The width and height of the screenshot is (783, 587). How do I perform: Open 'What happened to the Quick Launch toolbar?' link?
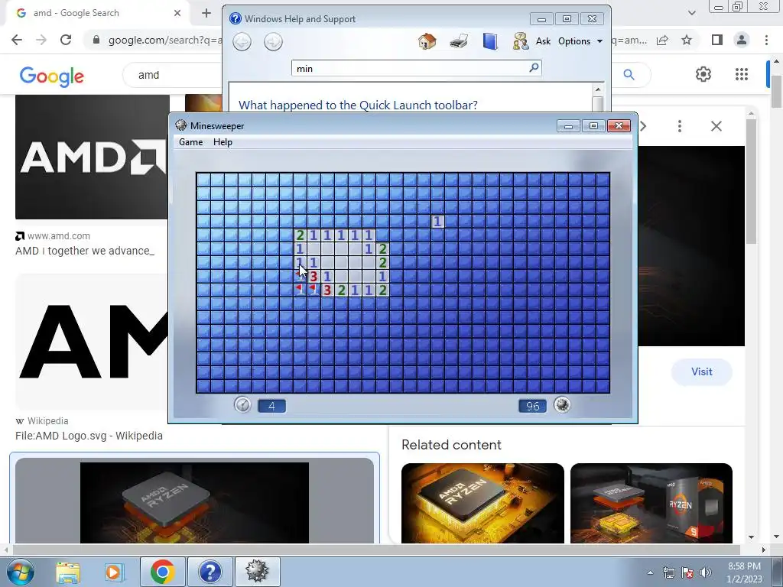tap(358, 105)
